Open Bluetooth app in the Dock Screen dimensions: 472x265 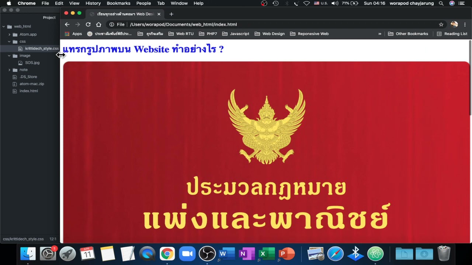[x=355, y=254]
